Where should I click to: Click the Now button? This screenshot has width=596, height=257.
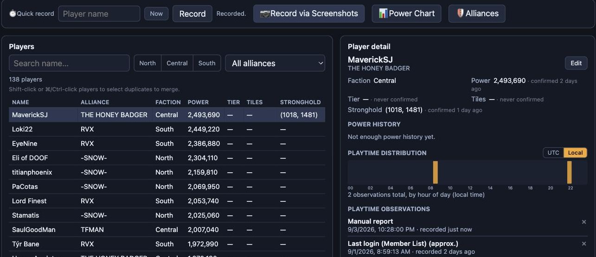pyautogui.click(x=156, y=14)
